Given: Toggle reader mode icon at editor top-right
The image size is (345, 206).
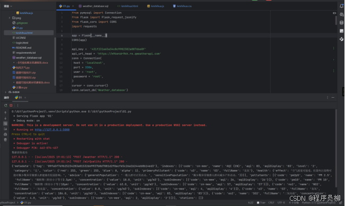Looking at the screenshot, I should [x=334, y=13].
